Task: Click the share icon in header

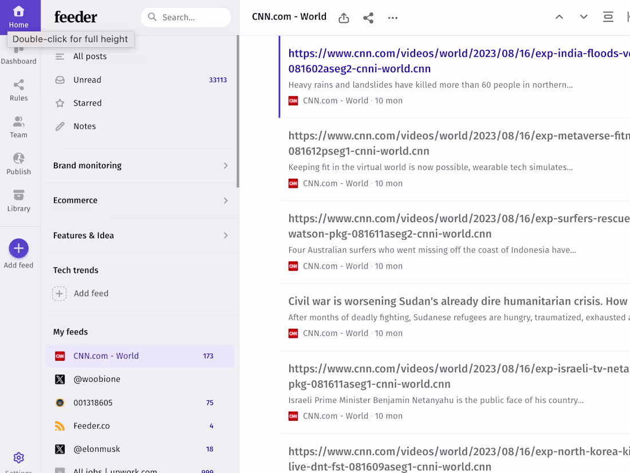Action: pos(368,18)
